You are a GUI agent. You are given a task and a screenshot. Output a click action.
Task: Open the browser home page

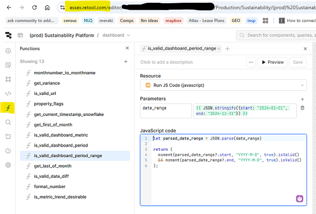click(47, 8)
